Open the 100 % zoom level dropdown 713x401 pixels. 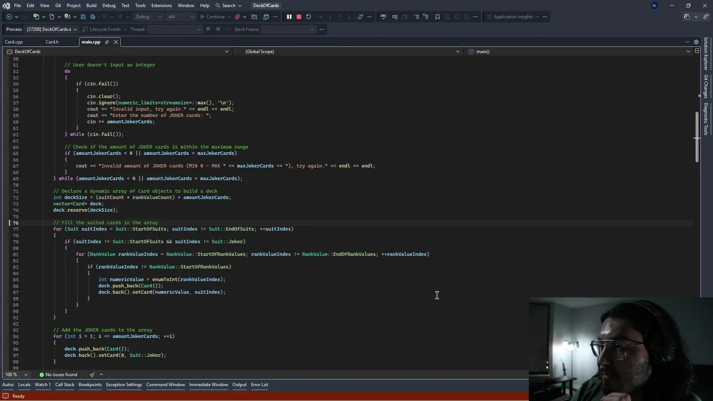click(x=16, y=374)
